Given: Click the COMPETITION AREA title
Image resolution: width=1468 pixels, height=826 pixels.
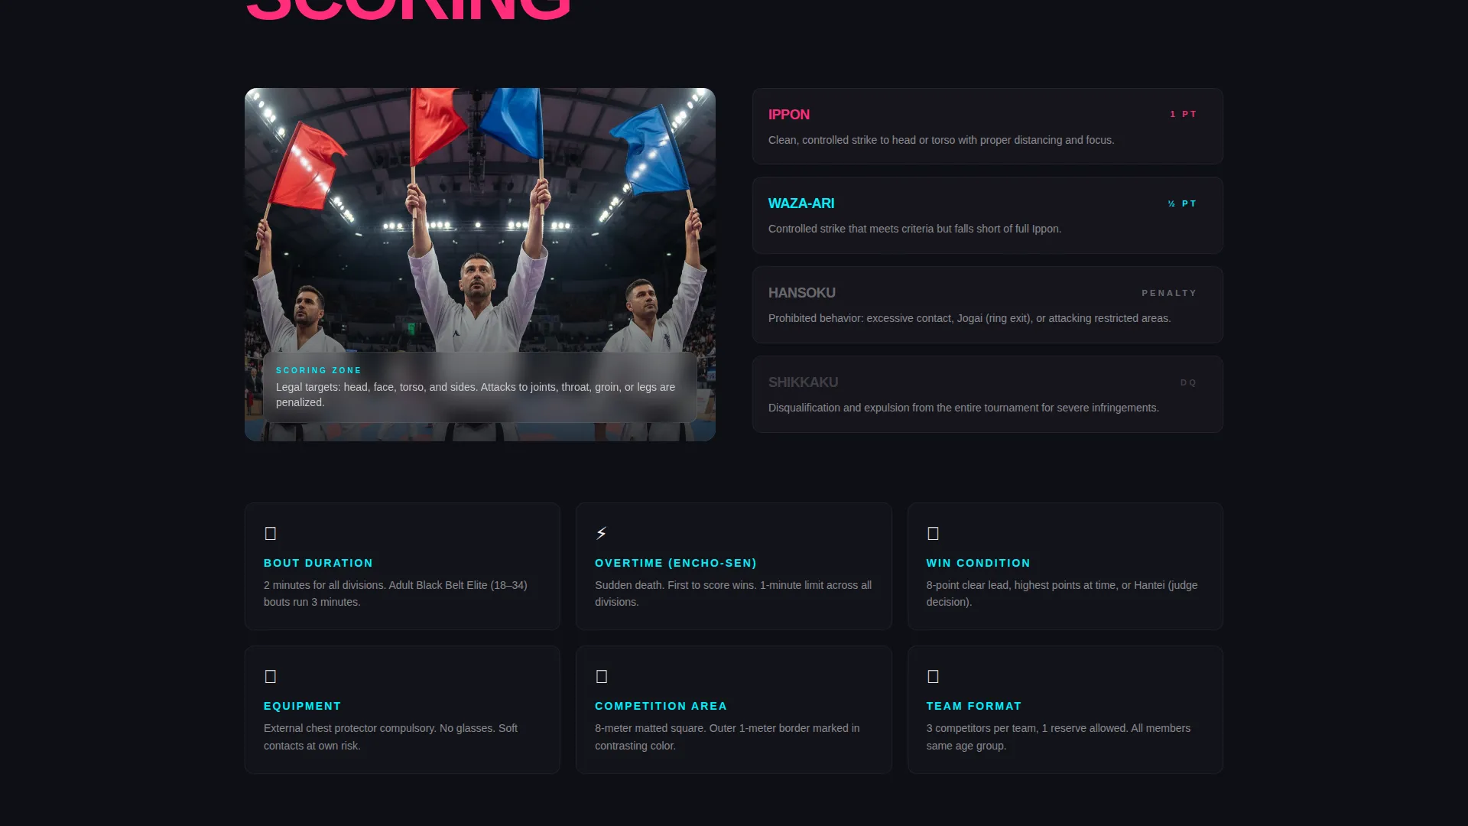Looking at the screenshot, I should 661,706.
